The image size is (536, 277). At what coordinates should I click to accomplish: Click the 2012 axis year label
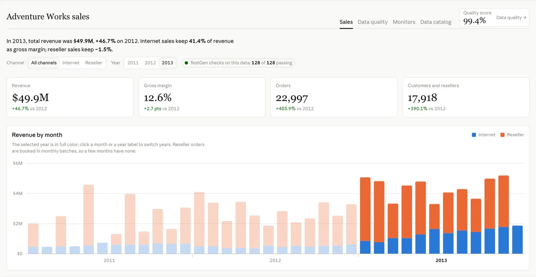[275, 260]
